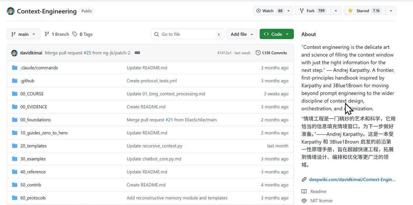
Task: Open the 1,136 Commits history
Action: (271, 53)
